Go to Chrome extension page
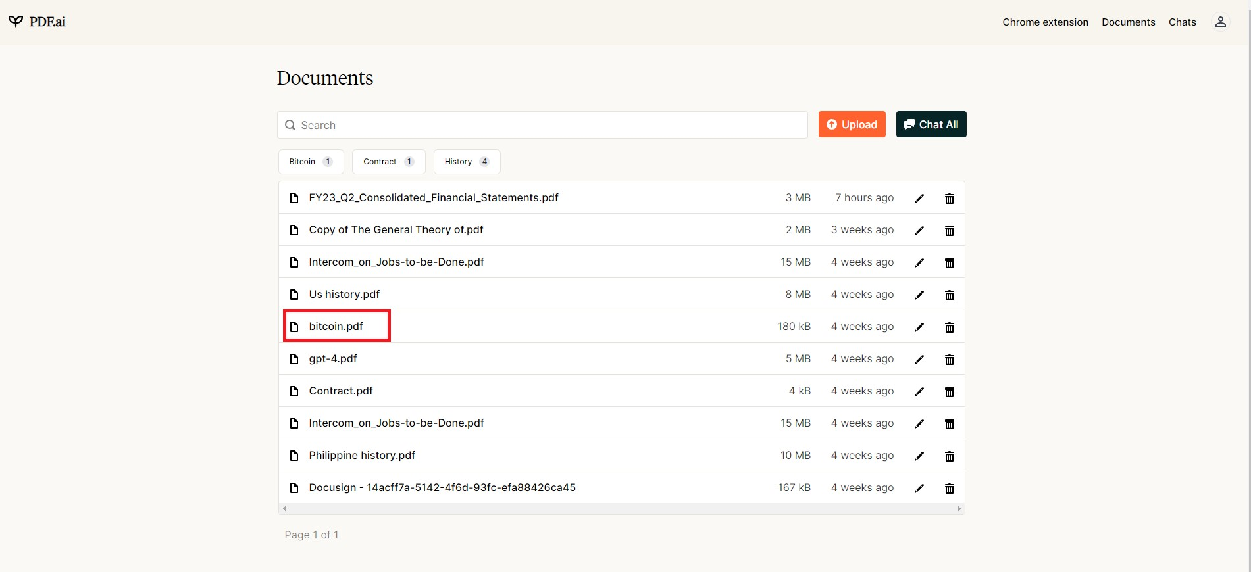The height and width of the screenshot is (572, 1251). click(1045, 22)
